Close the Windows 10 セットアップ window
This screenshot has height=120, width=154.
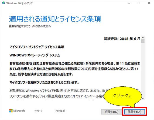[x=149, y=3]
